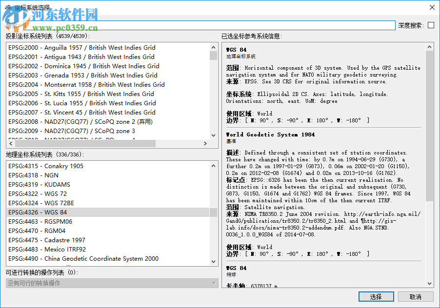Click projected list scroll-right arrow

point(205,143)
